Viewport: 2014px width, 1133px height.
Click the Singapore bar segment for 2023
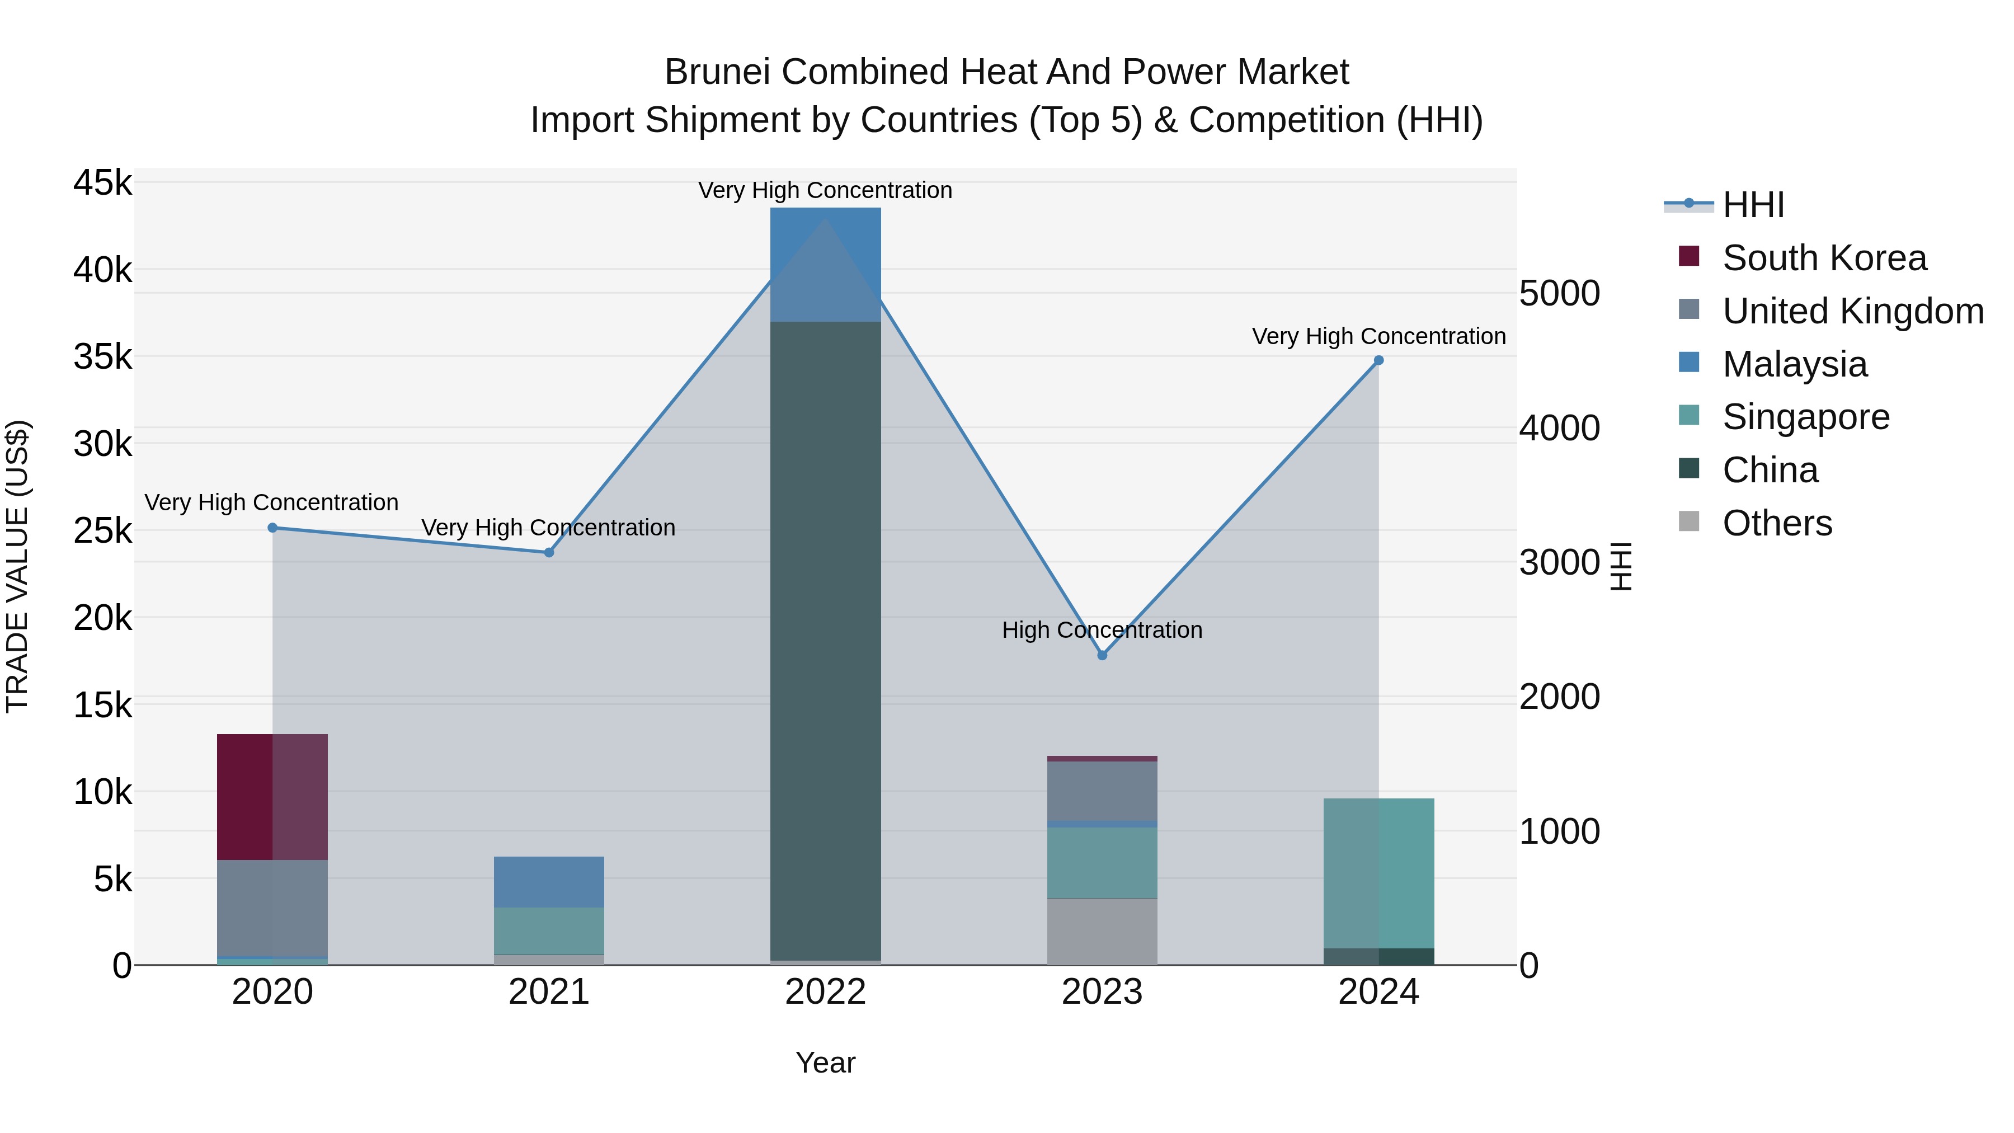[x=1102, y=862]
